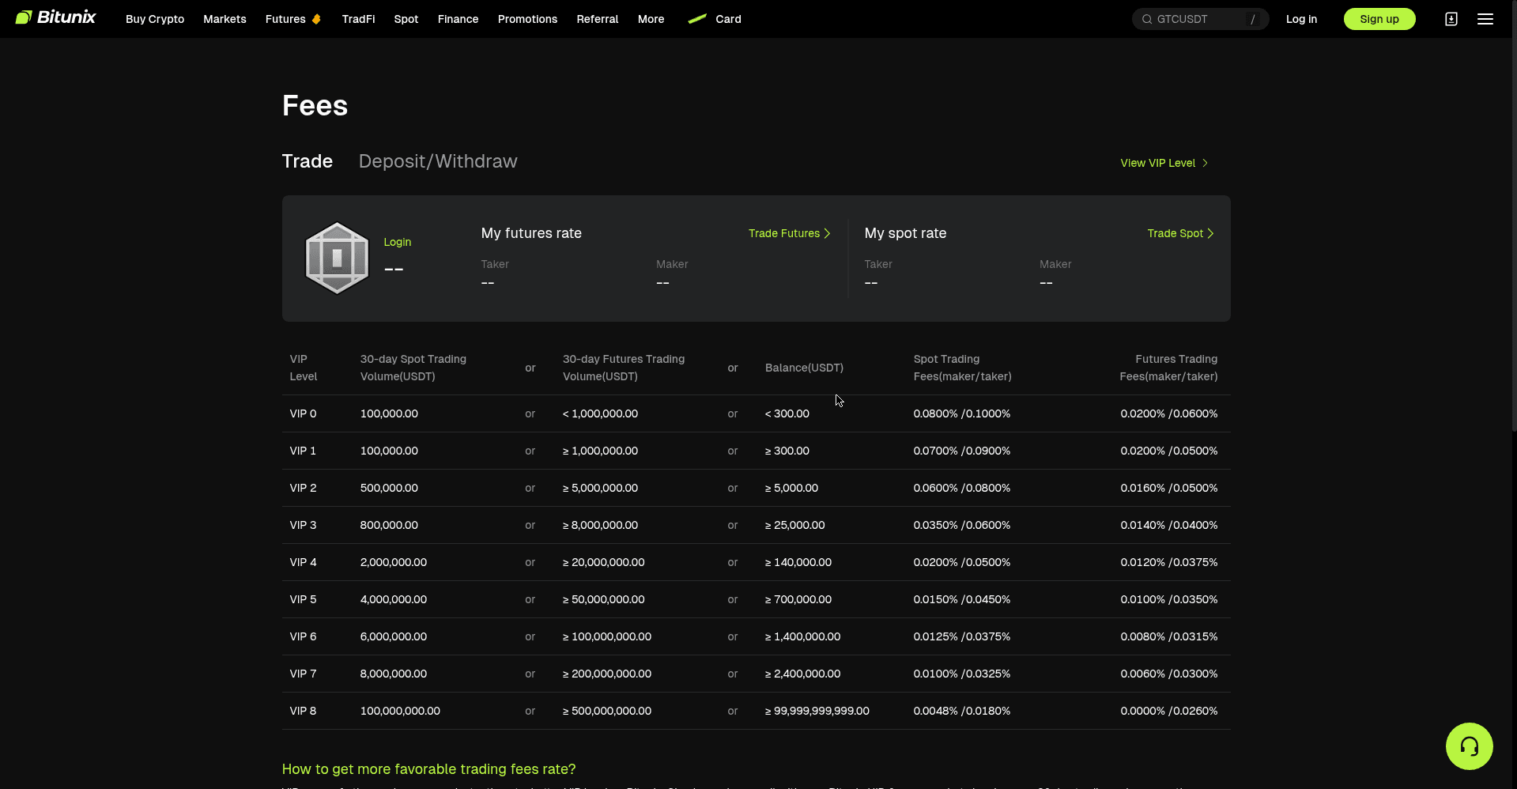Click the My futures rate heading

click(x=531, y=233)
